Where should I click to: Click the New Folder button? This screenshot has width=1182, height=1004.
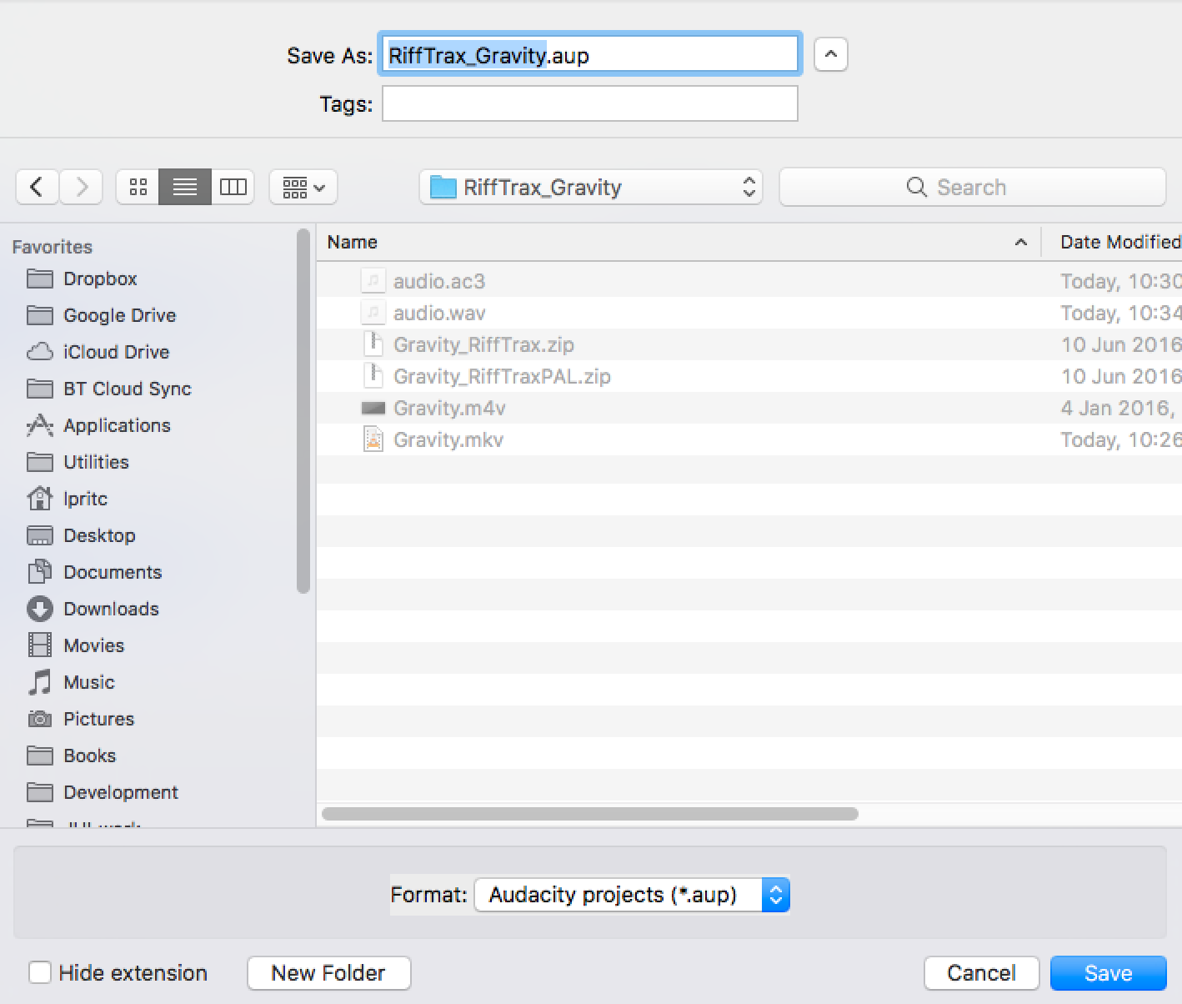pos(328,972)
